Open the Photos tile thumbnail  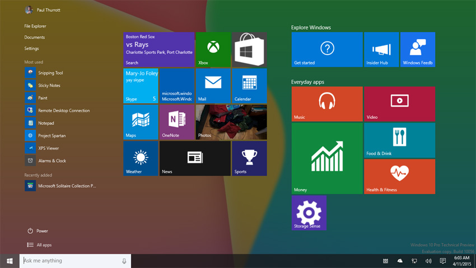[231, 122]
